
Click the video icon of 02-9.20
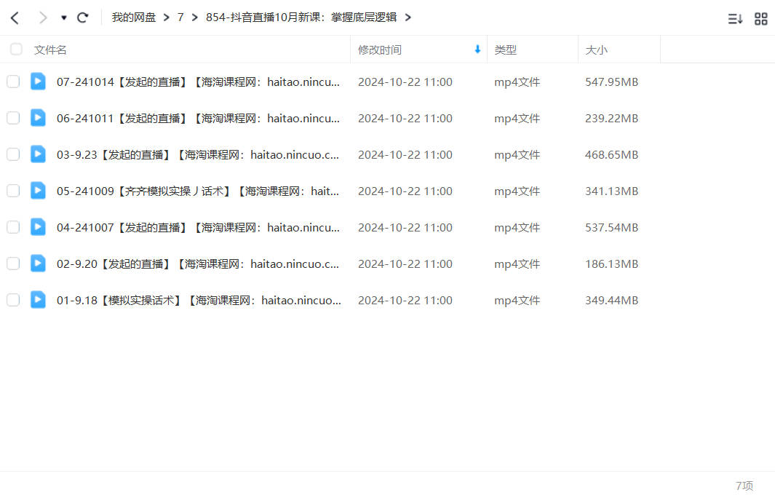(x=38, y=263)
